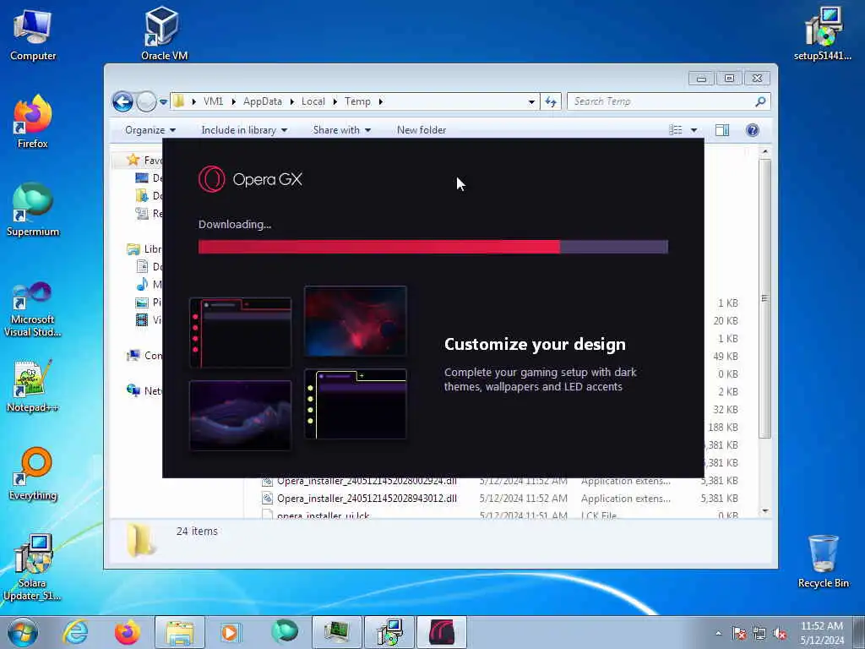Expand the AppData breadcrumb arrow
865x649 pixels.
click(x=291, y=101)
